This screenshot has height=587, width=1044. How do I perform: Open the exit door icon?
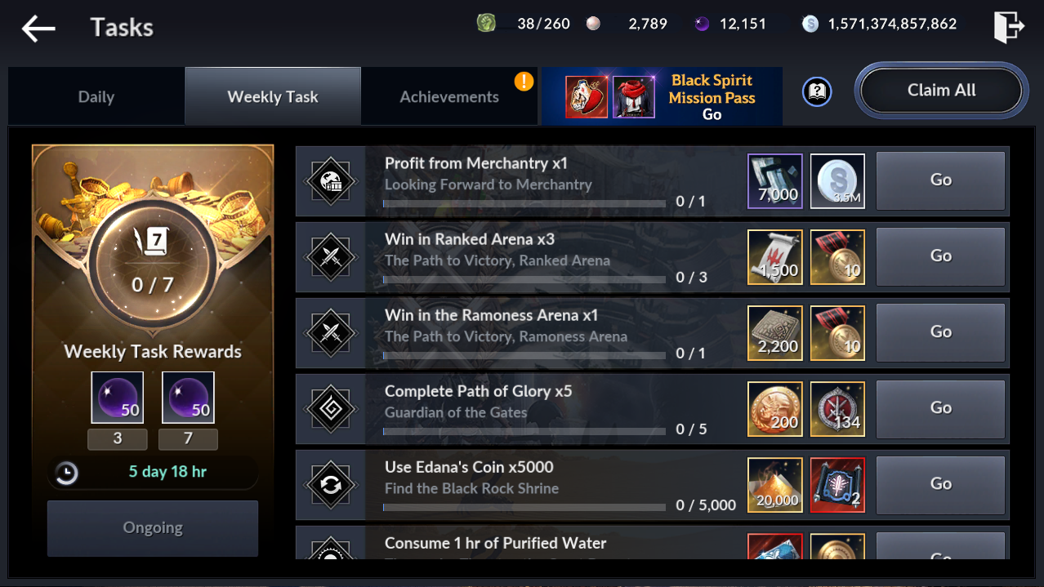click(1008, 25)
